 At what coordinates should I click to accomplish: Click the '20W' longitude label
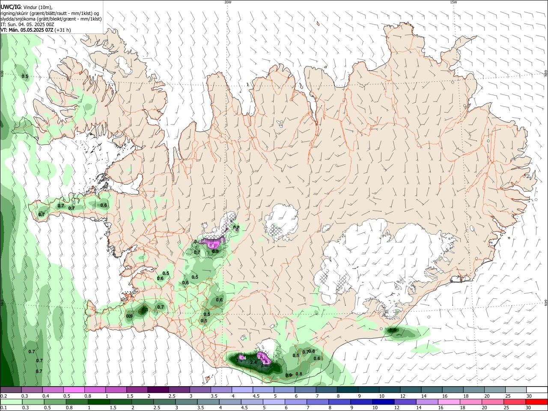[228, 2]
